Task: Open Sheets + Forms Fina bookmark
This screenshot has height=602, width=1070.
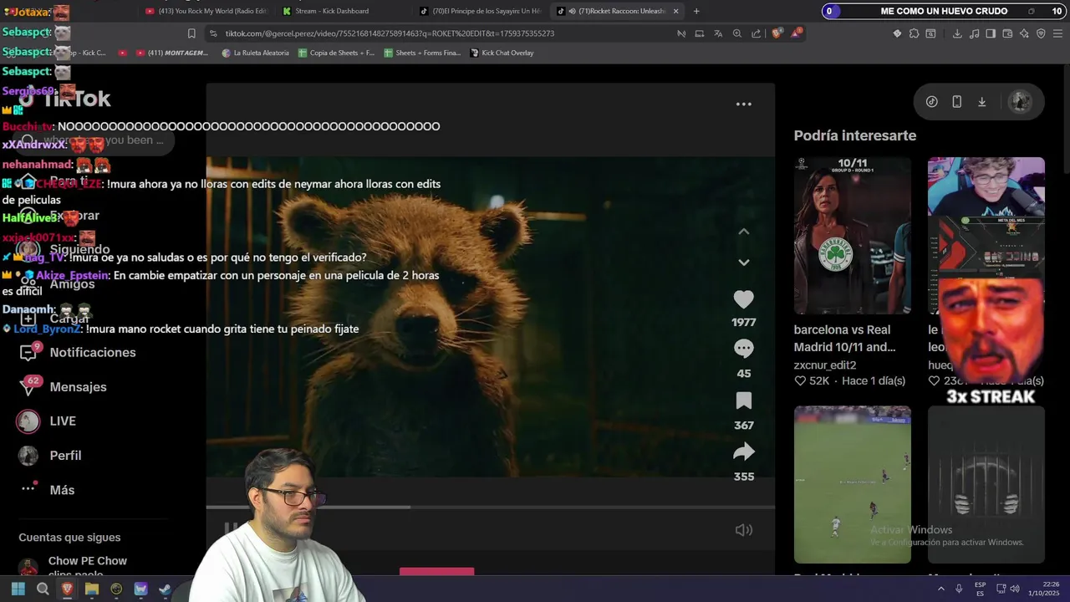Action: [422, 53]
